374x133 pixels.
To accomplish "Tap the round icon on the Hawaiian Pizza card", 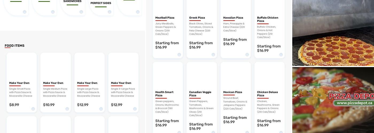I will point(247,55).
